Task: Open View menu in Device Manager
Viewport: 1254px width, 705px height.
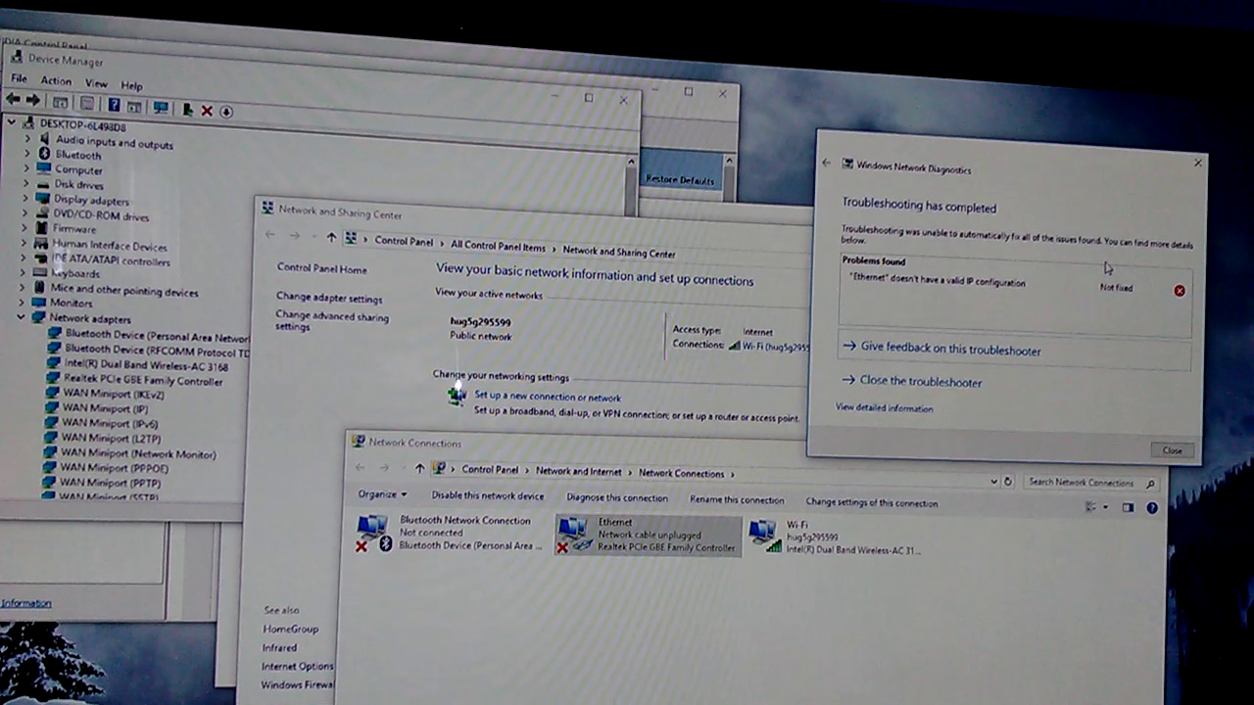Action: [x=96, y=84]
